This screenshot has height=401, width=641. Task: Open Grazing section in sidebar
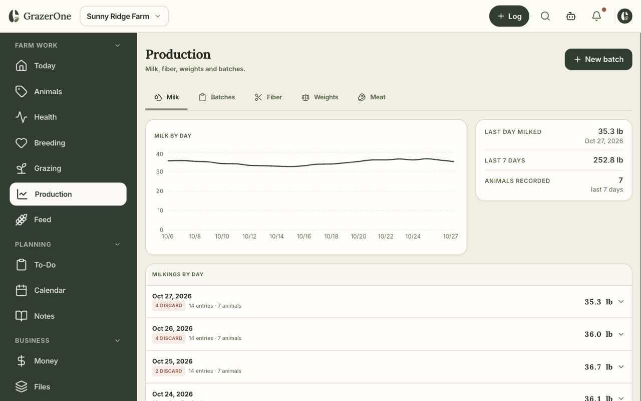pos(68,168)
